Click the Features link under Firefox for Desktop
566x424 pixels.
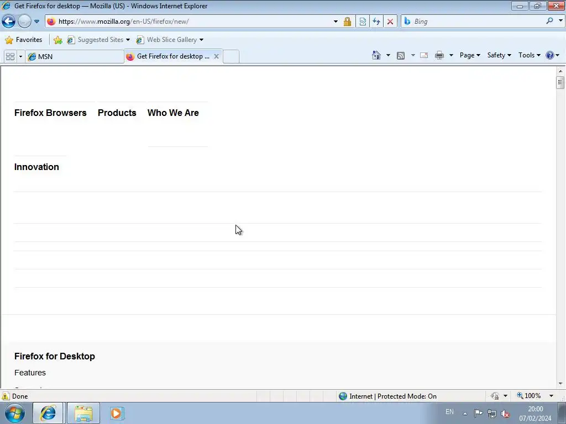click(x=30, y=373)
